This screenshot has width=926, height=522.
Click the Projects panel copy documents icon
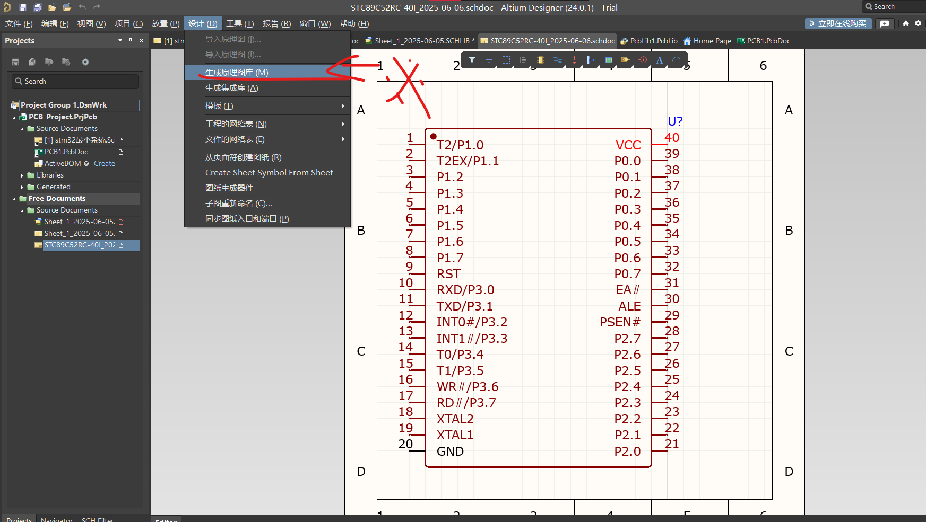[x=32, y=62]
